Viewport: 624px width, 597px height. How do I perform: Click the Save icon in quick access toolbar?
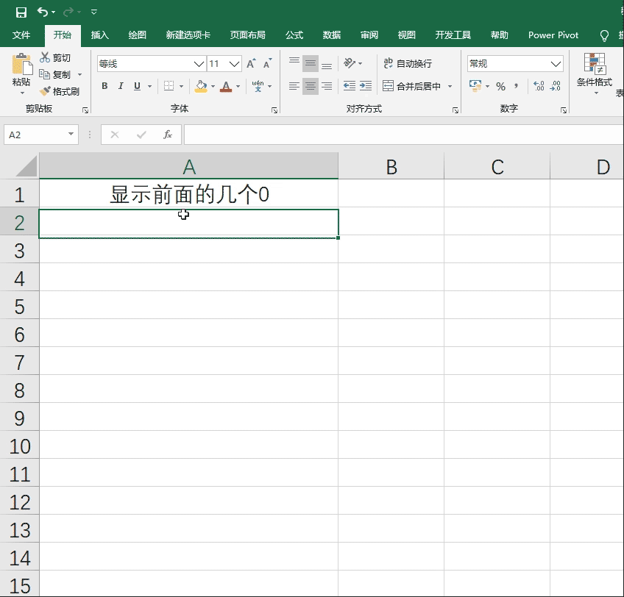[x=21, y=12]
